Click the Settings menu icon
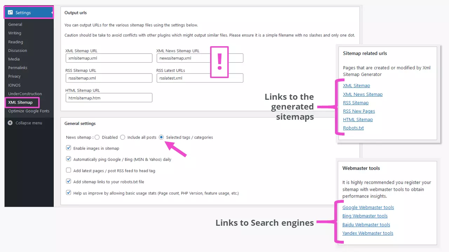The width and height of the screenshot is (449, 252). click(x=10, y=13)
